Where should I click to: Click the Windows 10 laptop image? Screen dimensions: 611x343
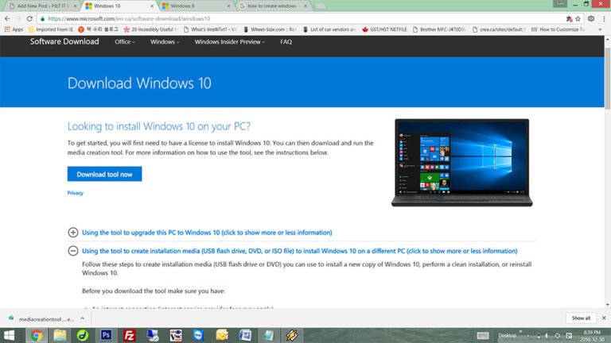[x=461, y=163]
